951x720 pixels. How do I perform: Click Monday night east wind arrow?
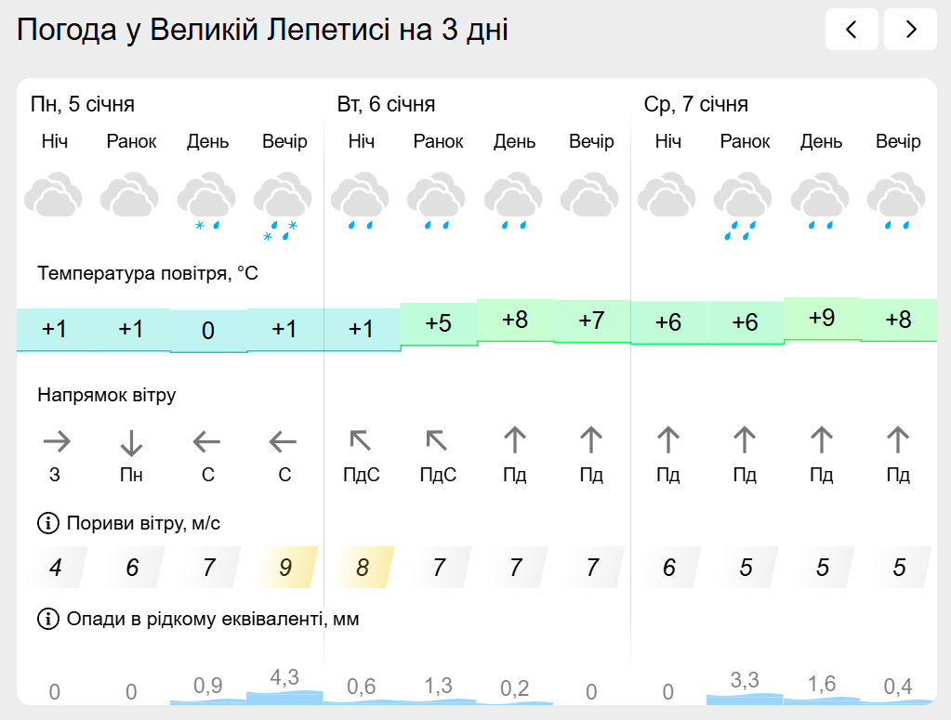click(56, 440)
